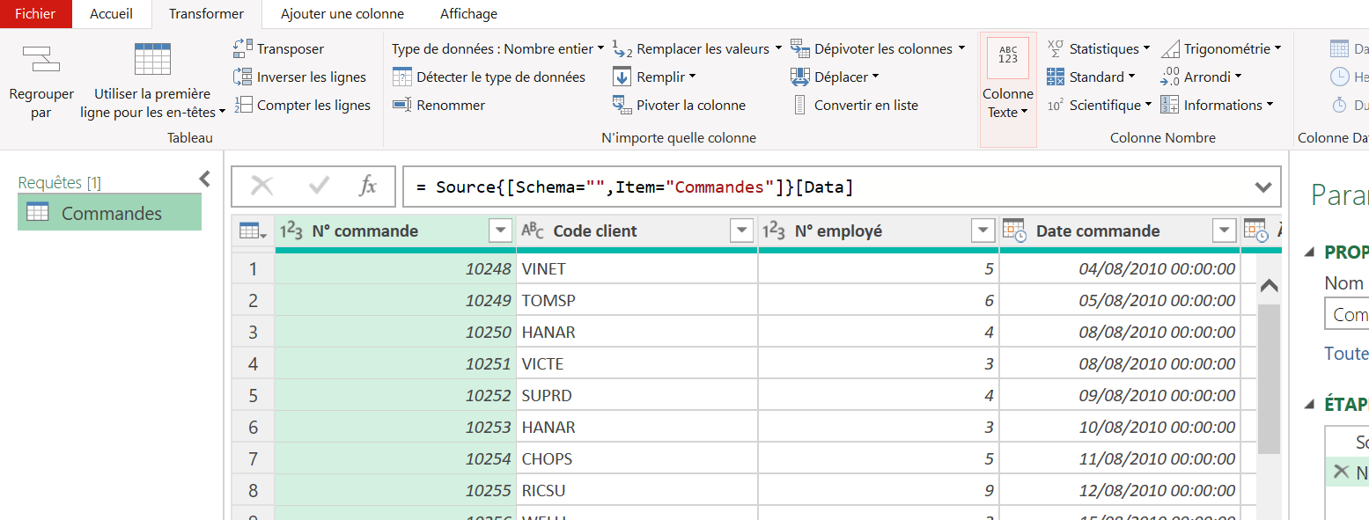Switch to Ajouter une colonne tab
This screenshot has height=520, width=1369.
(342, 13)
